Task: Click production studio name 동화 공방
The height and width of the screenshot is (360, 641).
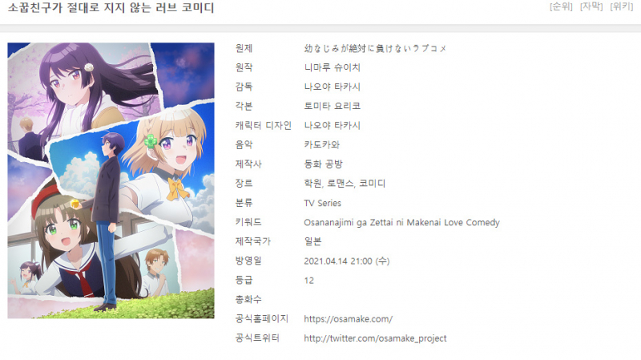Action: [323, 164]
